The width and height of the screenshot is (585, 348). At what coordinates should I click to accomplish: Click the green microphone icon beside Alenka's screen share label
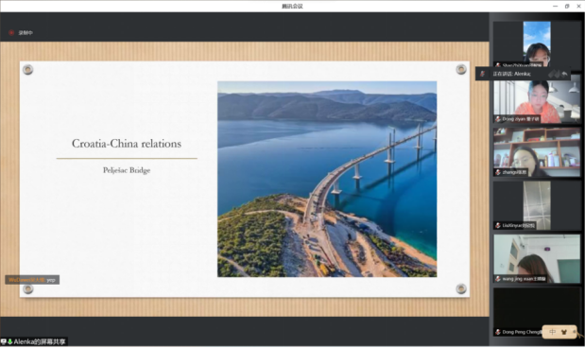tap(10, 341)
